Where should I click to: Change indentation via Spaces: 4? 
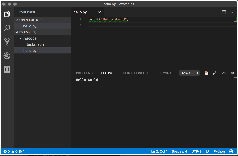coord(179,151)
